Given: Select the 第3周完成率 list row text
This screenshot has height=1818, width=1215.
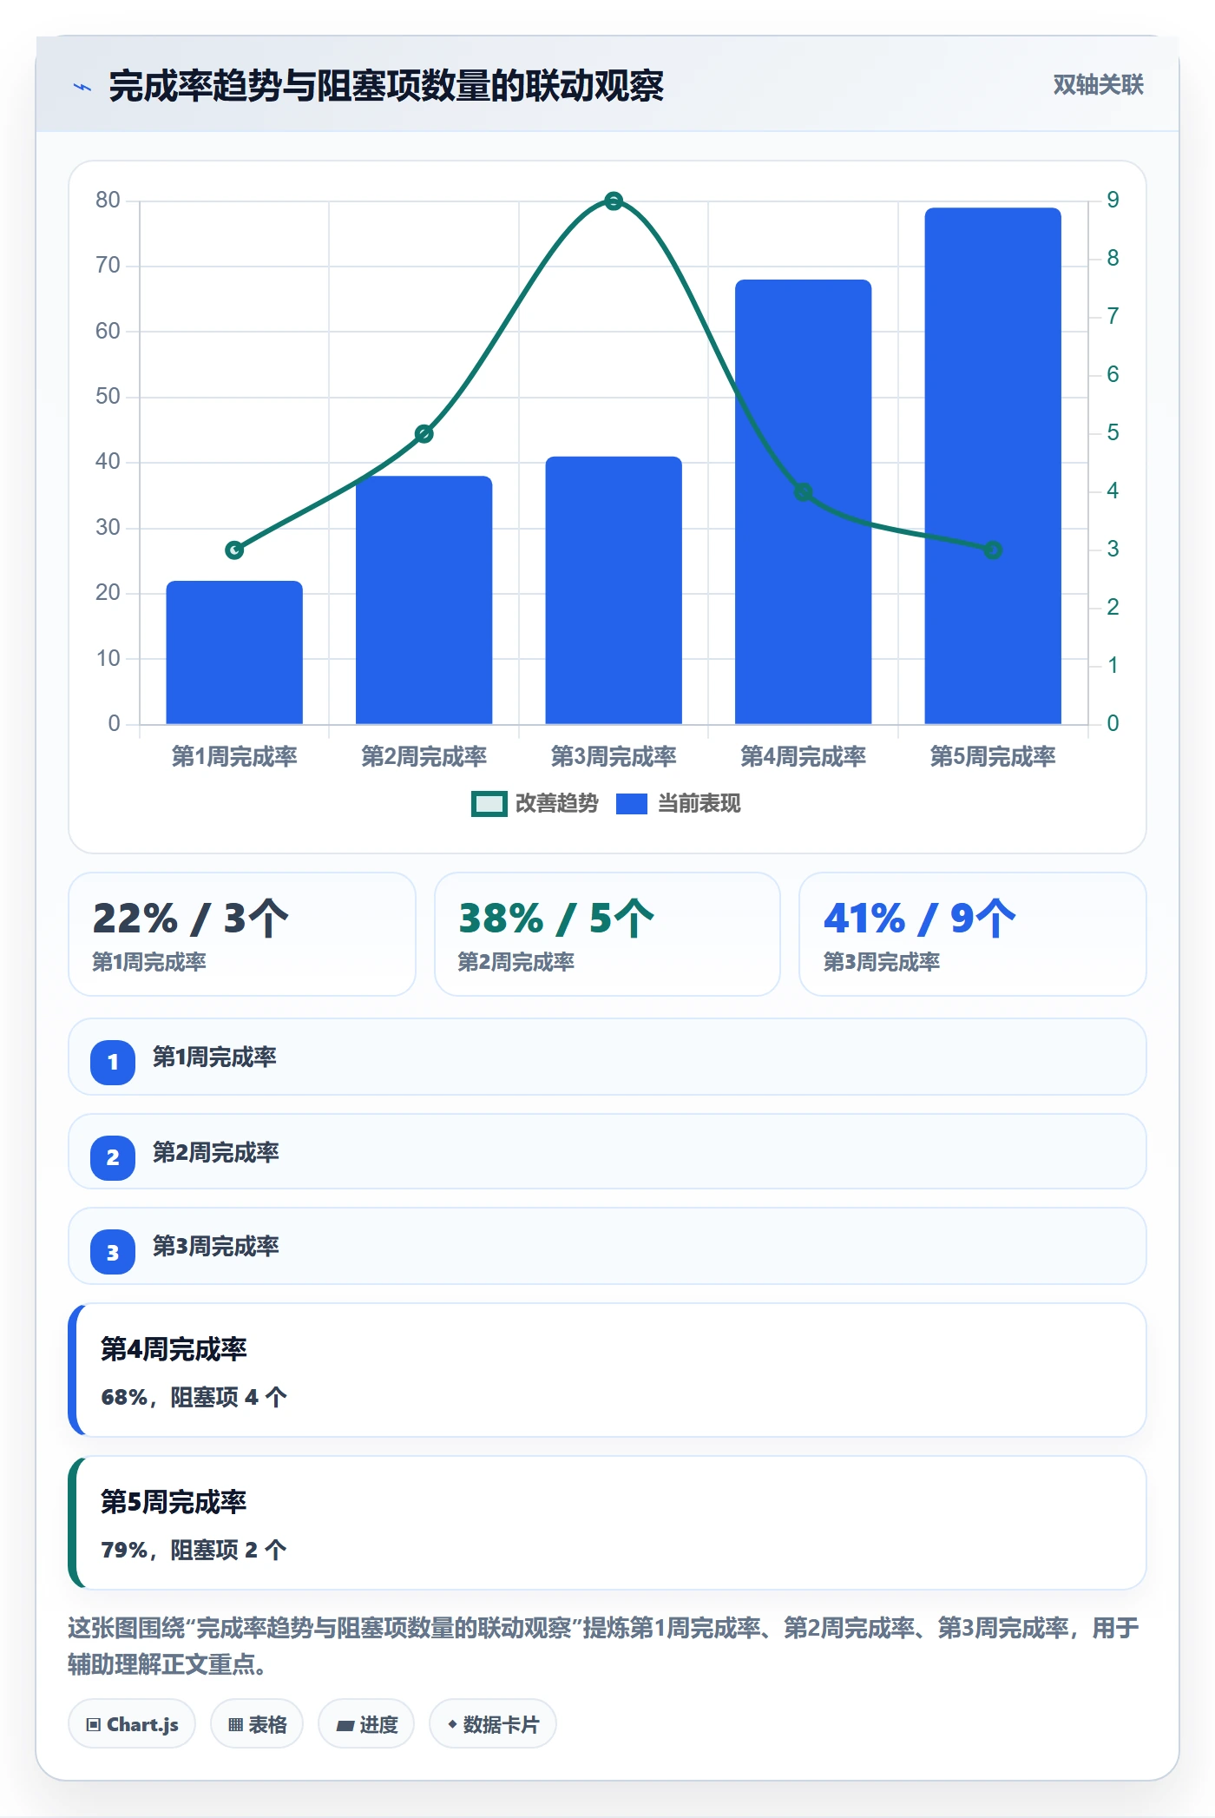Looking at the screenshot, I should [216, 1246].
